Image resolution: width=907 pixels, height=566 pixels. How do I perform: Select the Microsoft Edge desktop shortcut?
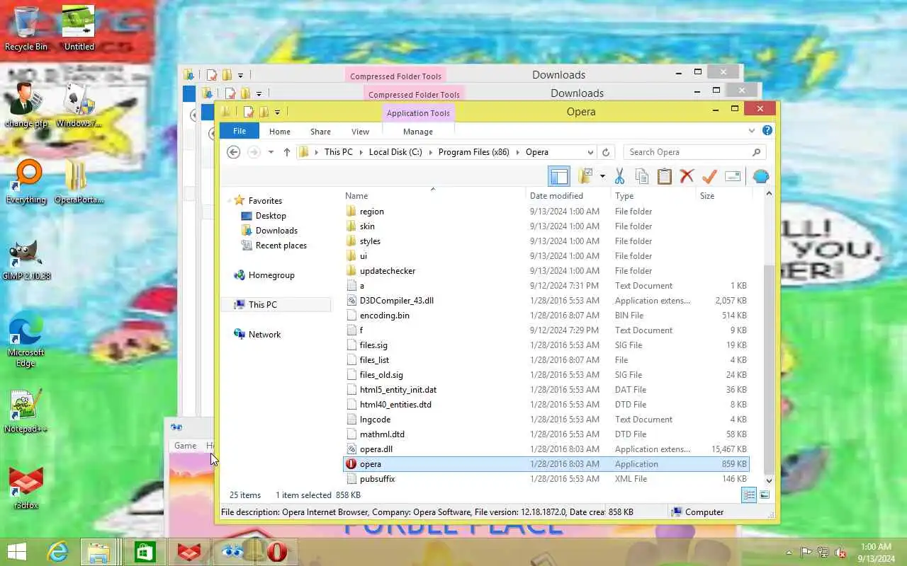click(26, 340)
